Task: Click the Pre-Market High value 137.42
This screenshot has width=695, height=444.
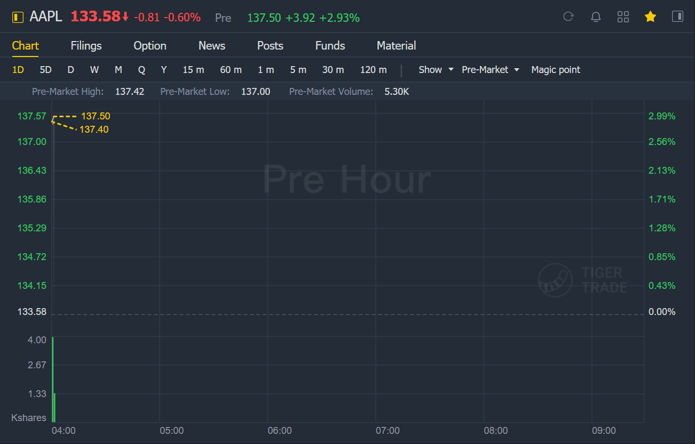Action: [130, 92]
